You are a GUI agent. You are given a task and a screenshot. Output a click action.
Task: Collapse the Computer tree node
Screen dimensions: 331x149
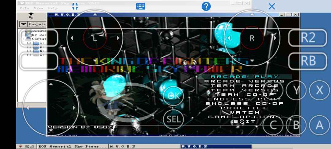(22, 39)
